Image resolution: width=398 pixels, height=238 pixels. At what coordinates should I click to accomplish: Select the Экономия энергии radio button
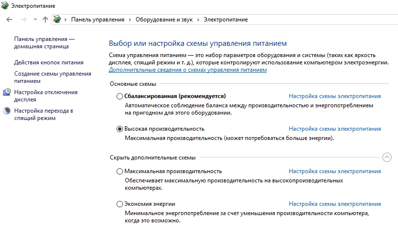[x=119, y=204]
